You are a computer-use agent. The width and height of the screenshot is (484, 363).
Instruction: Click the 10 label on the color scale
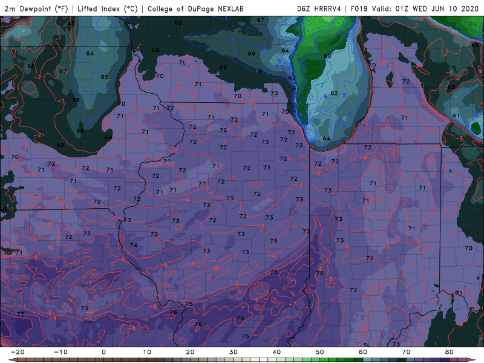(x=147, y=352)
